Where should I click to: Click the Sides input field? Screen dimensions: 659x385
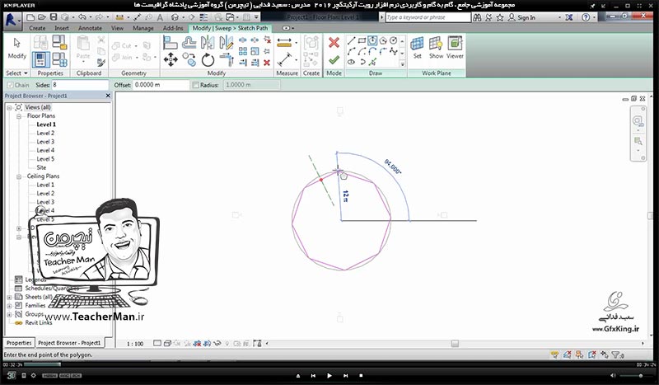coord(80,85)
